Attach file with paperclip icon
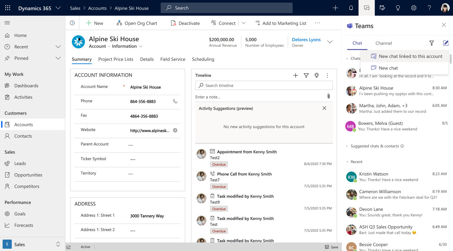 click(329, 96)
